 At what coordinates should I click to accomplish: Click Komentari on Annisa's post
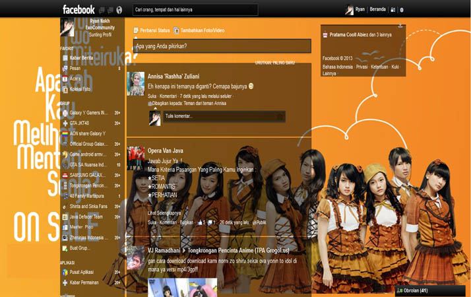tap(168, 96)
